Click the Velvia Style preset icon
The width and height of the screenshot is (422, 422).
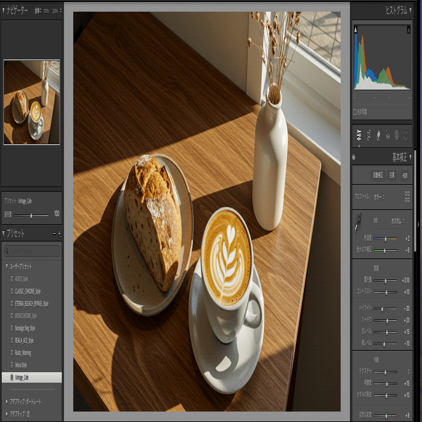click(12, 365)
